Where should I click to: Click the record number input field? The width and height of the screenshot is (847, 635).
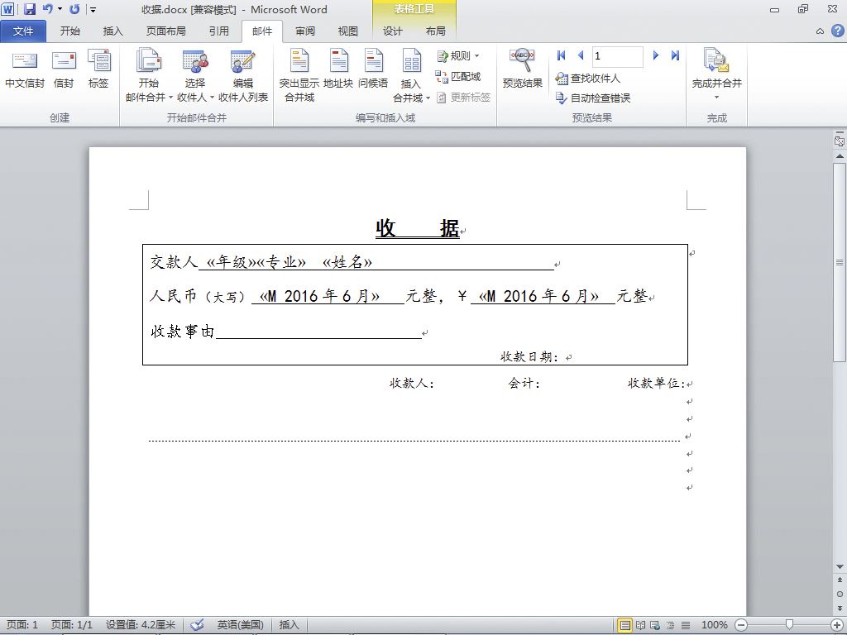click(617, 55)
